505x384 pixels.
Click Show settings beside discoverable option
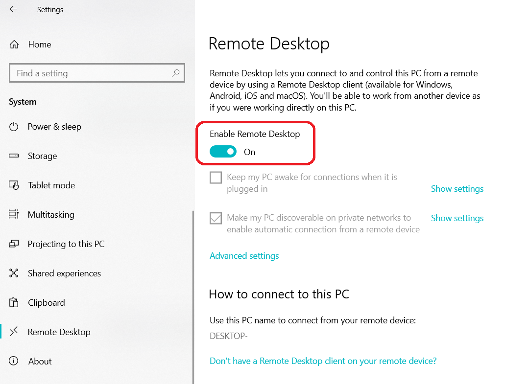click(x=457, y=218)
